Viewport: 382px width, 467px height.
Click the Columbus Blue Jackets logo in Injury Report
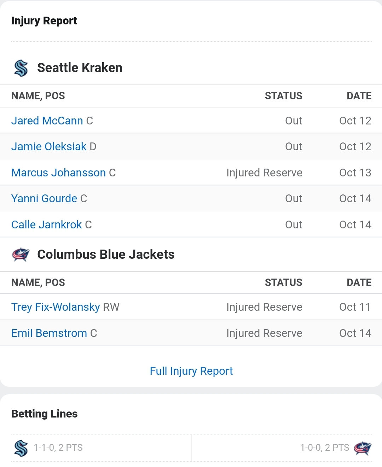[21, 254]
